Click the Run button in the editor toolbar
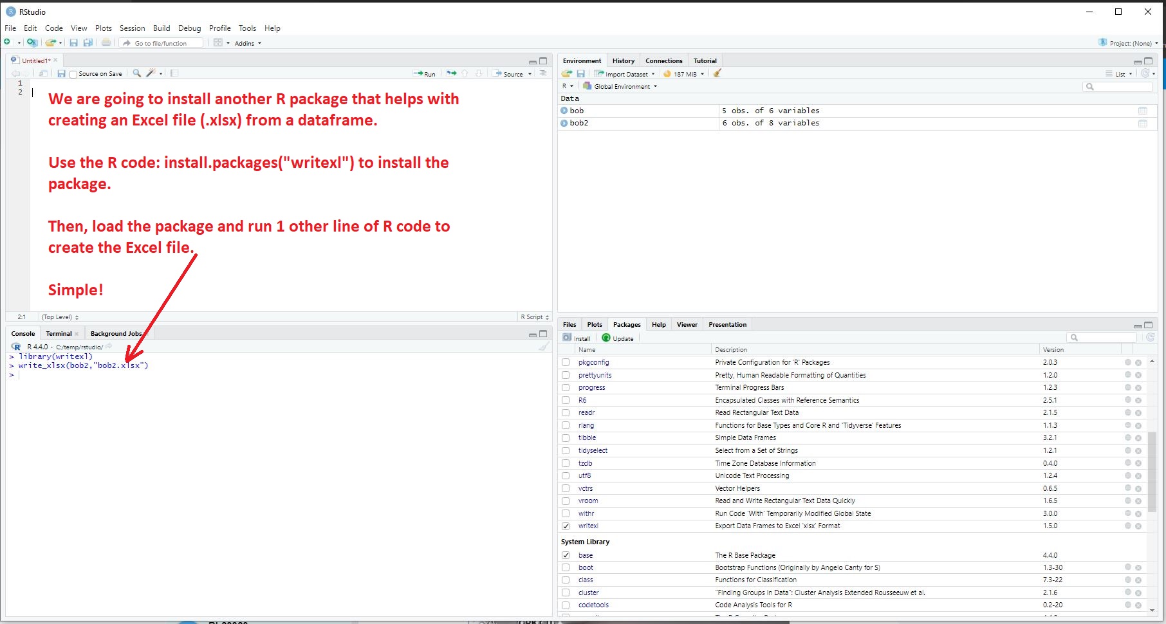The width and height of the screenshot is (1166, 624). [x=425, y=74]
